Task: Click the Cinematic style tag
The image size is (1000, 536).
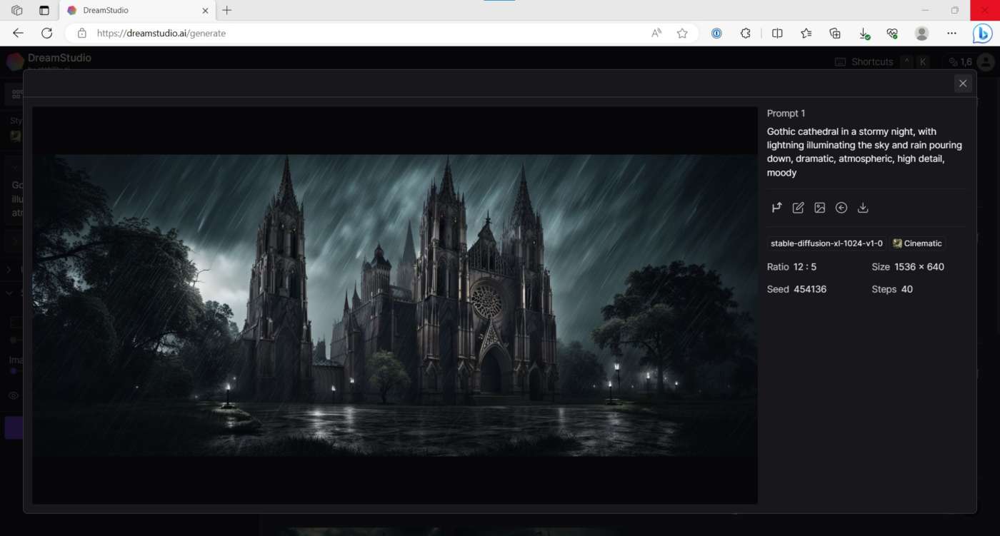Action: pyautogui.click(x=918, y=243)
